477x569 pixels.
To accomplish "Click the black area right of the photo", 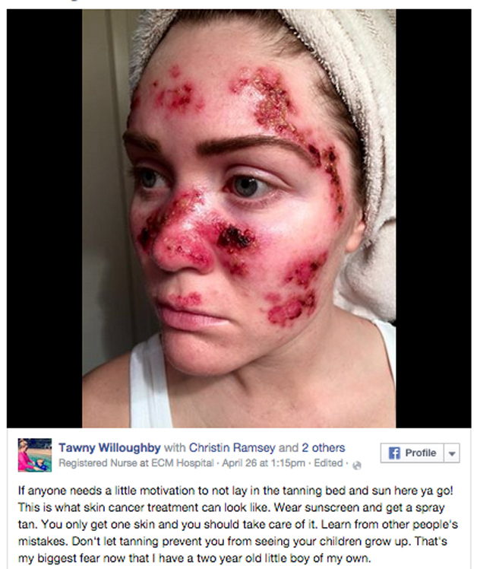I will click(434, 218).
